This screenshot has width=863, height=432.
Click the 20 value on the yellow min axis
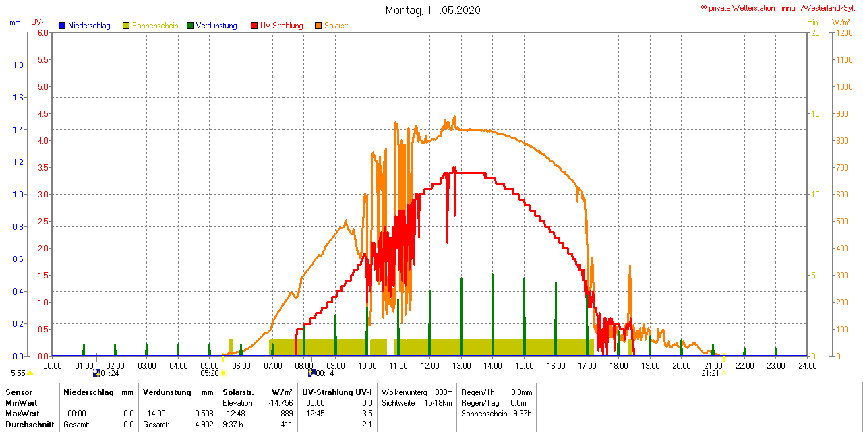[x=814, y=32]
